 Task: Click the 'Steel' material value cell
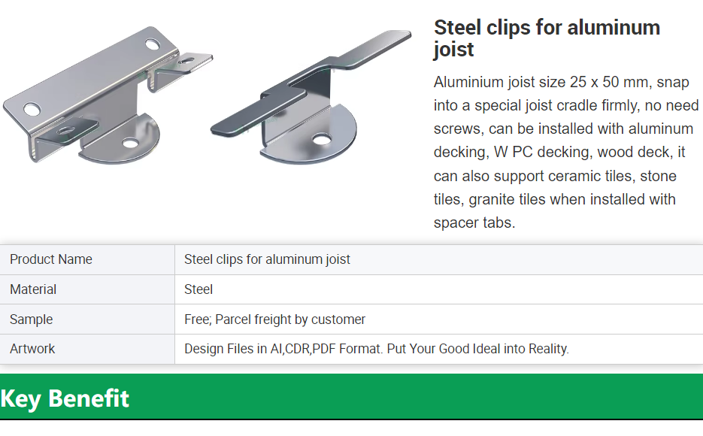coord(439,289)
